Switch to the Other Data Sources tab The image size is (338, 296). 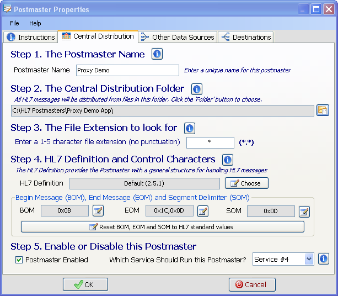point(178,37)
